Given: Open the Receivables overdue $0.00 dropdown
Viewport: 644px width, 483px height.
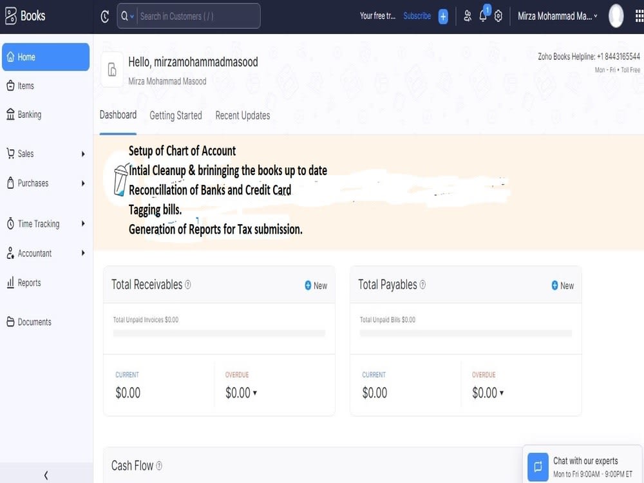Looking at the screenshot, I should (241, 393).
